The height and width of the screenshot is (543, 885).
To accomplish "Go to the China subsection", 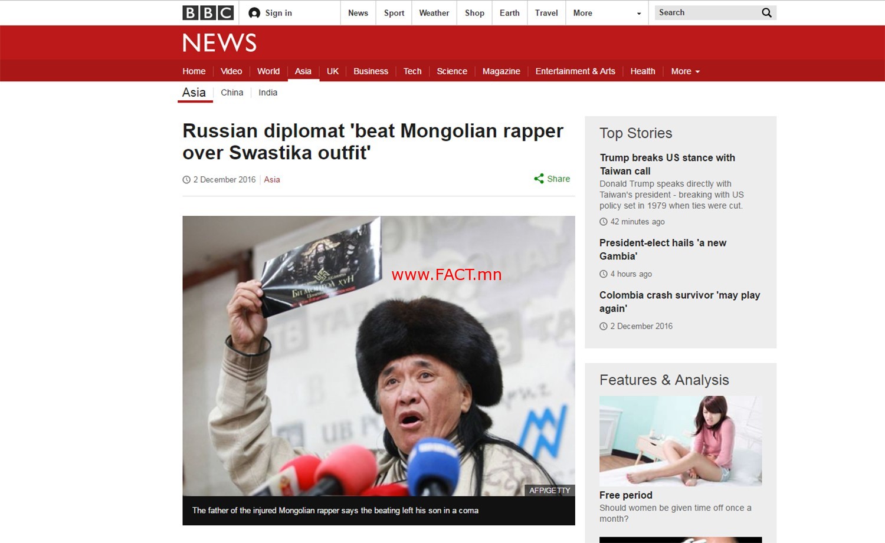I will pos(232,93).
